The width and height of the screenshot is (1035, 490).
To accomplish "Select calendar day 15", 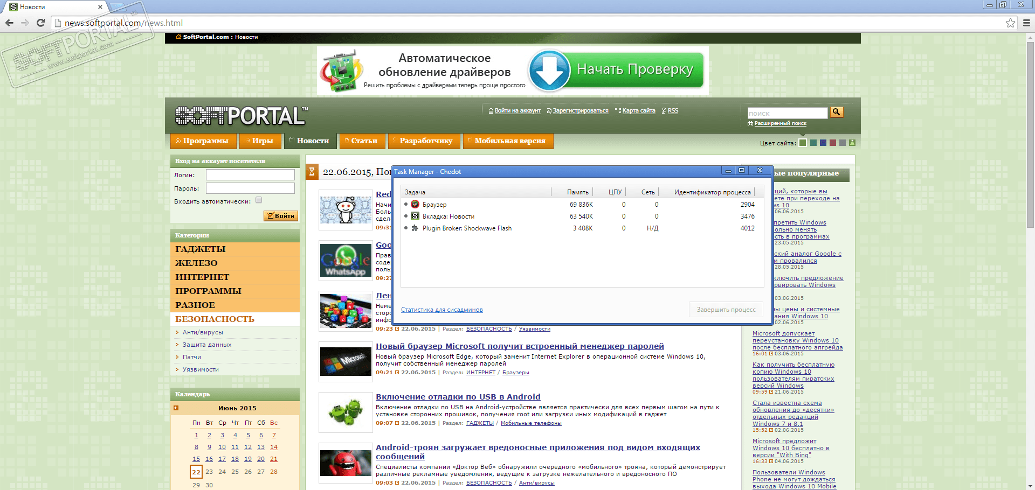I will tap(196, 459).
